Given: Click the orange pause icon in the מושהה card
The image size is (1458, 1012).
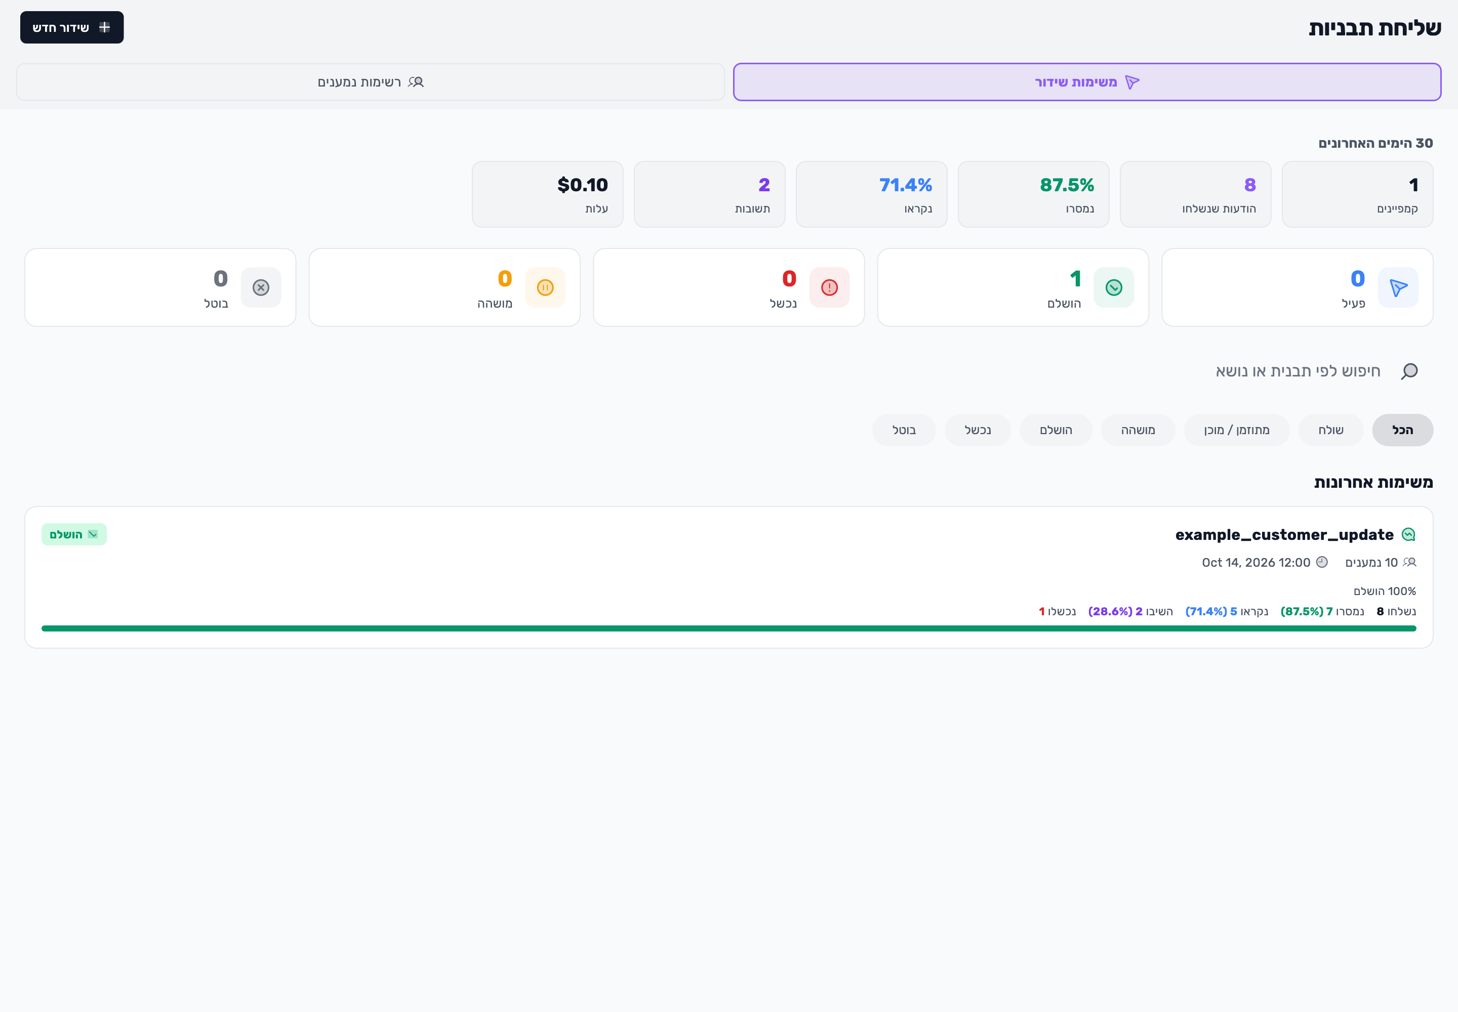Looking at the screenshot, I should click(545, 287).
